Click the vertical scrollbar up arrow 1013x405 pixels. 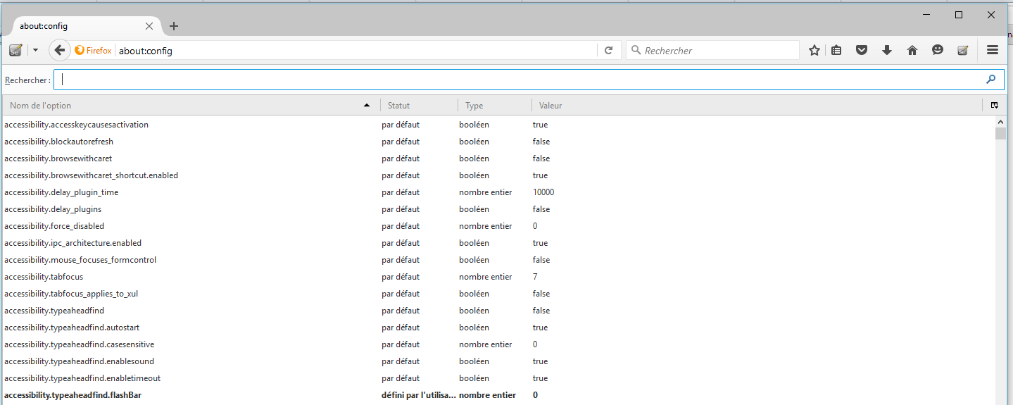[1000, 121]
